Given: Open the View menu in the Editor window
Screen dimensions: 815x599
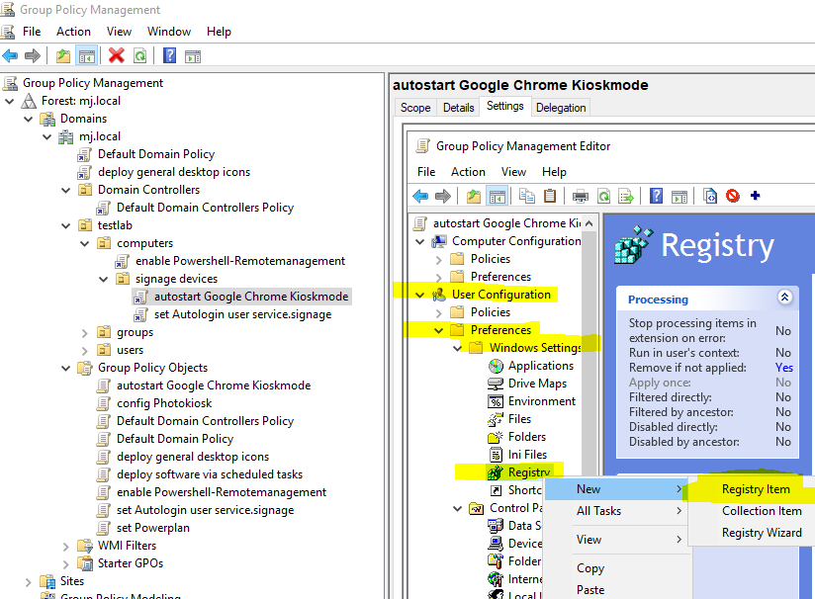Looking at the screenshot, I should [x=513, y=172].
